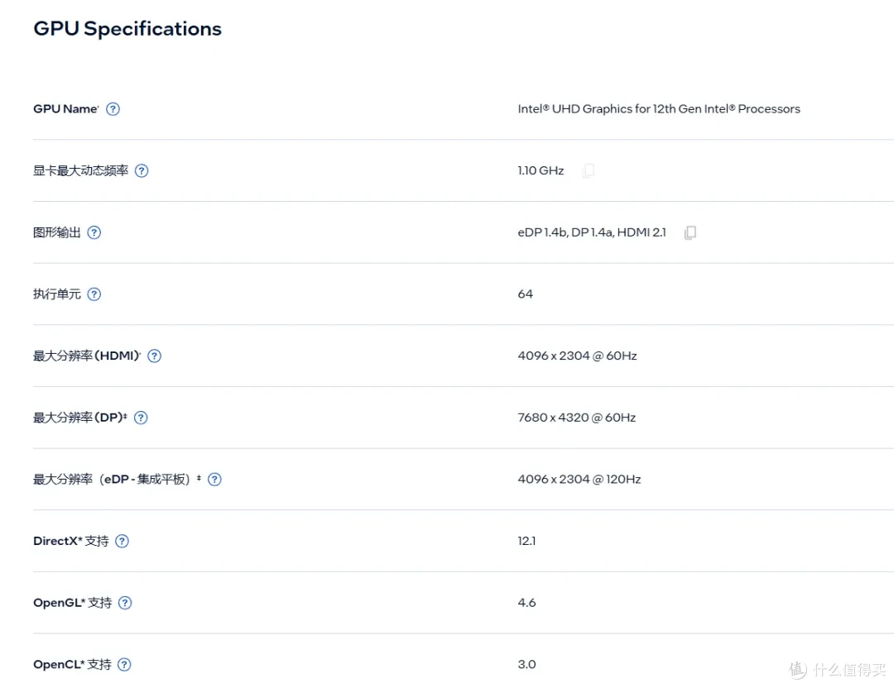894x688 pixels.
Task: Click the 显卡最大动态频率 label
Action: pyautogui.click(x=80, y=171)
